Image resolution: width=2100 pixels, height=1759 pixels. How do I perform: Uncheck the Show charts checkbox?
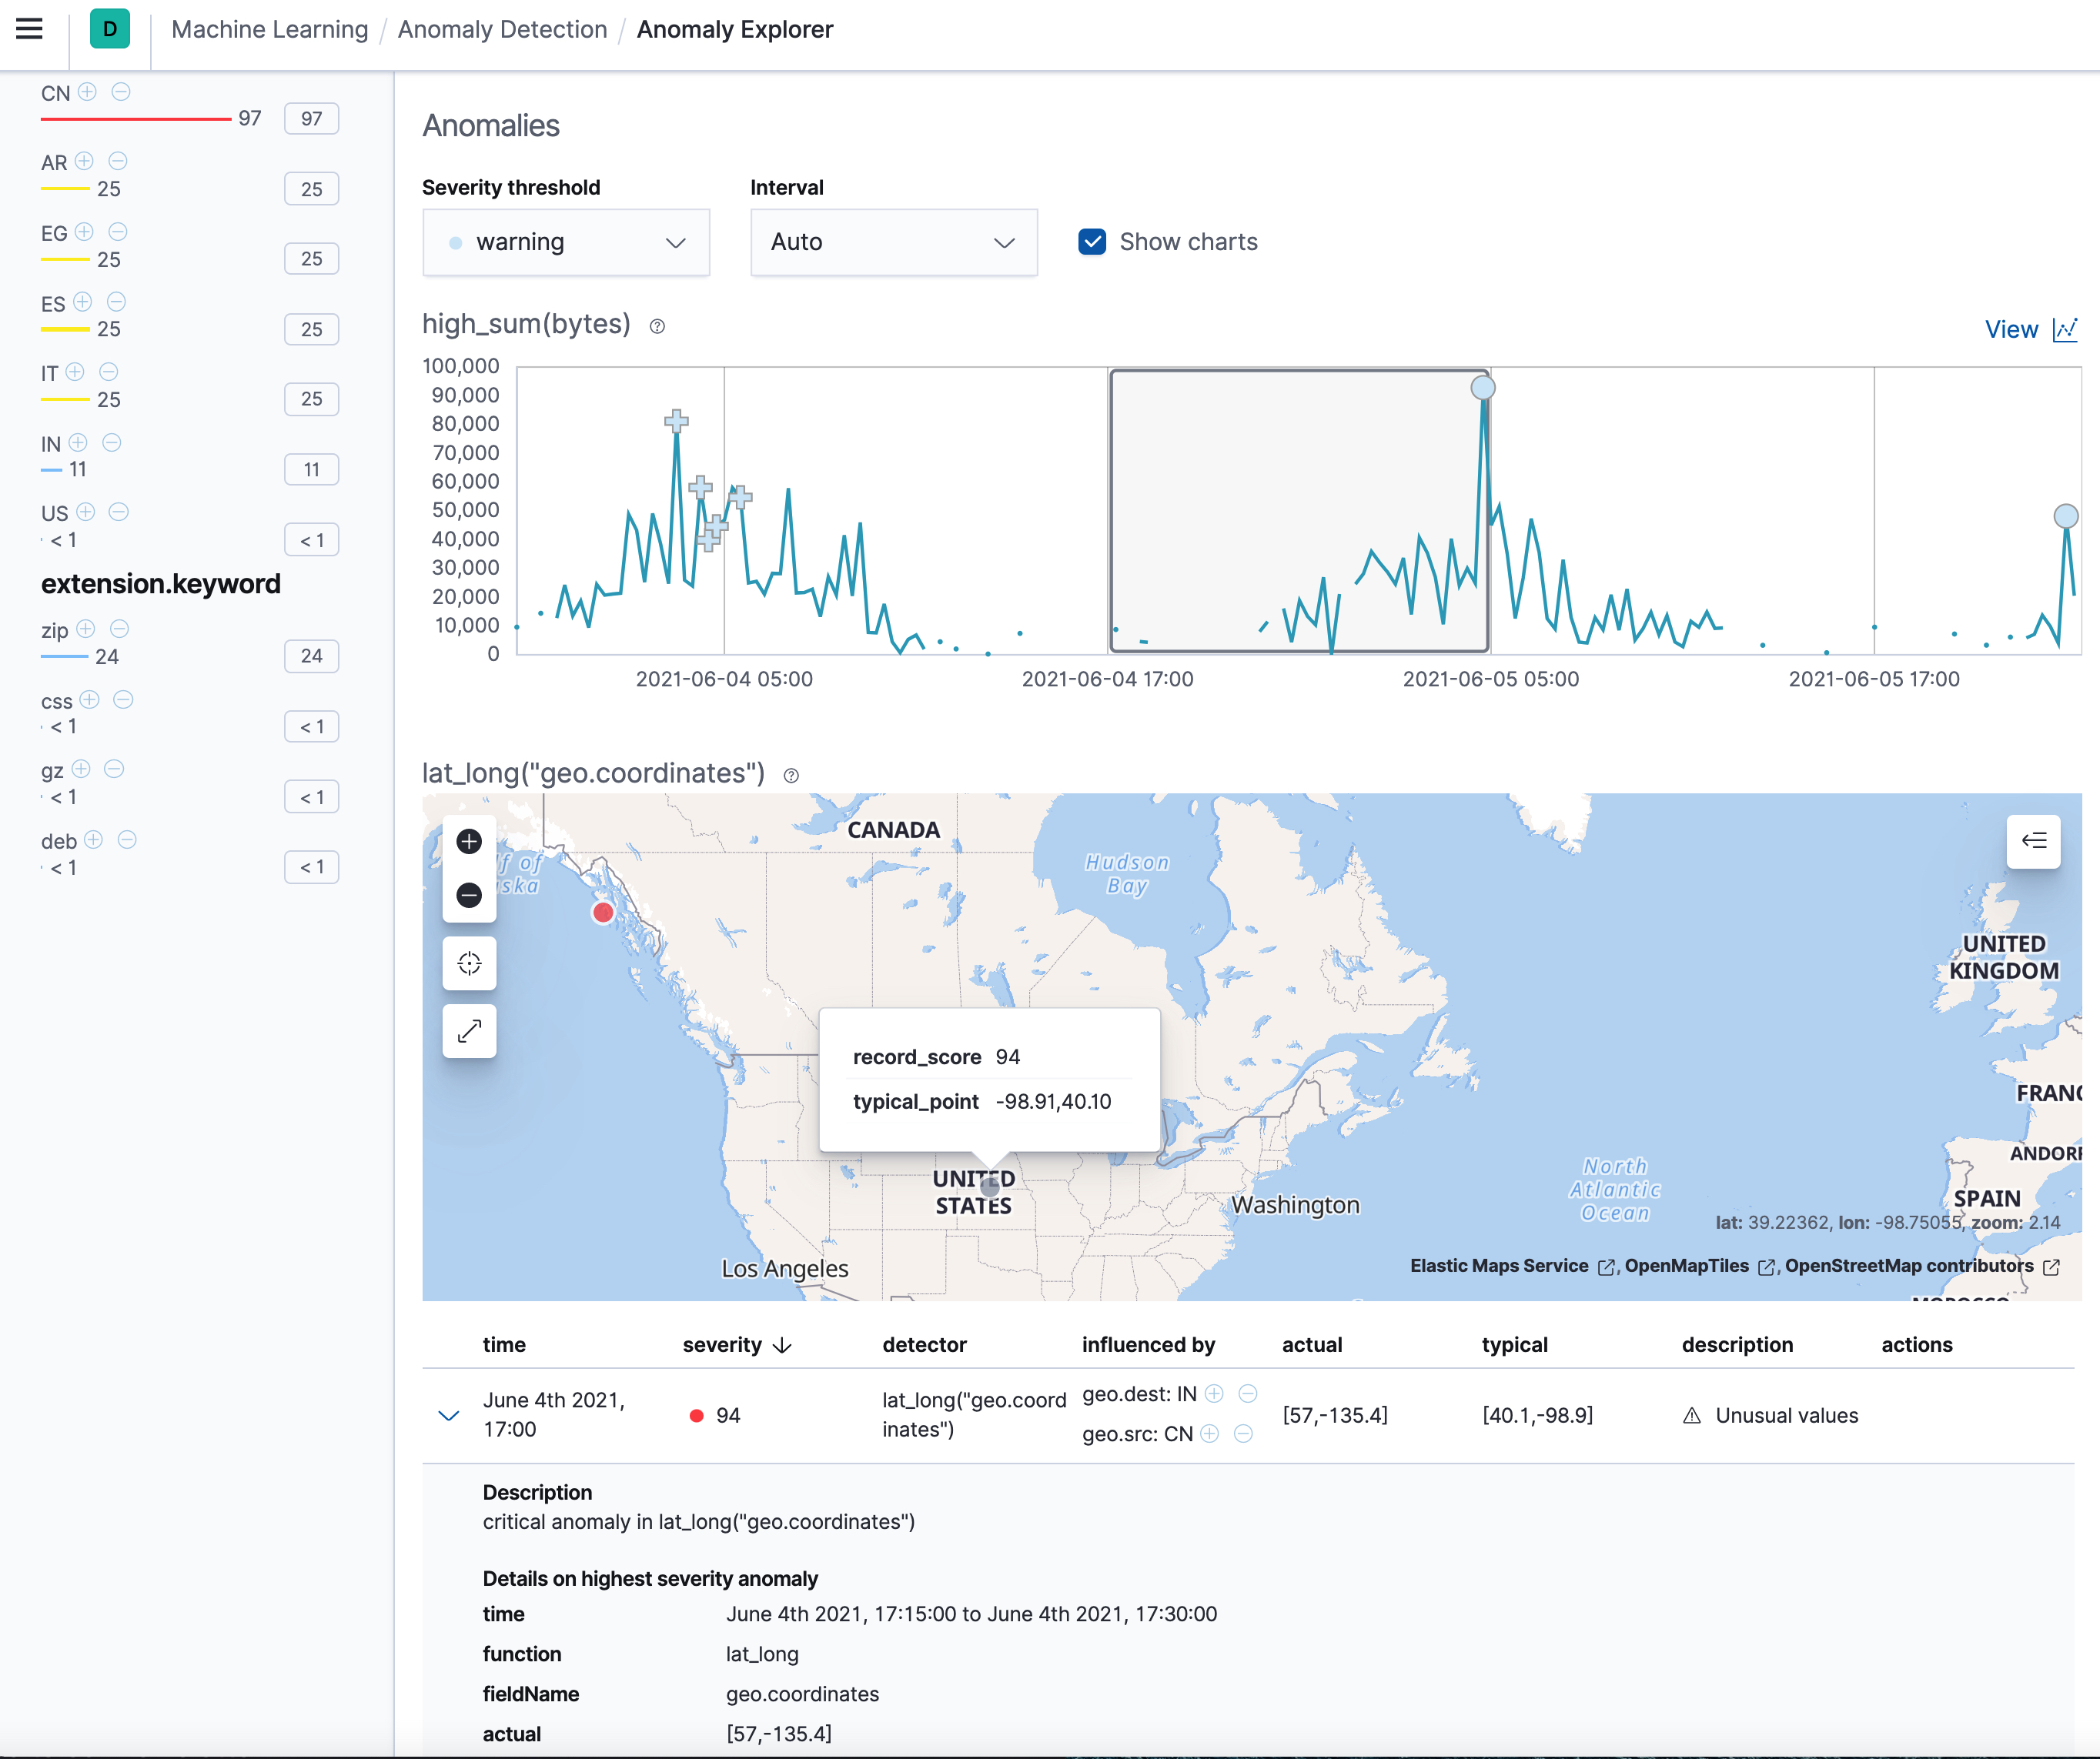pyautogui.click(x=1092, y=242)
